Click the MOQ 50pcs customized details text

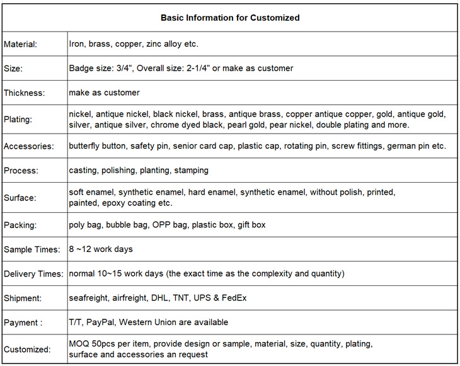point(221,349)
